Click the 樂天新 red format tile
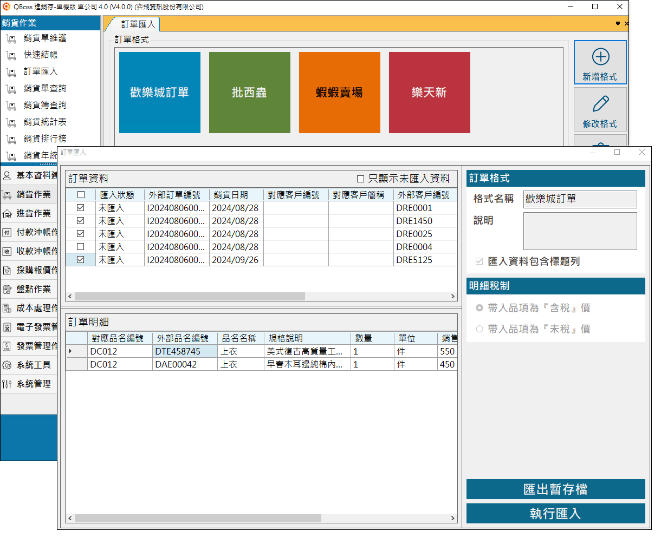The height and width of the screenshot is (538, 661). point(430,93)
